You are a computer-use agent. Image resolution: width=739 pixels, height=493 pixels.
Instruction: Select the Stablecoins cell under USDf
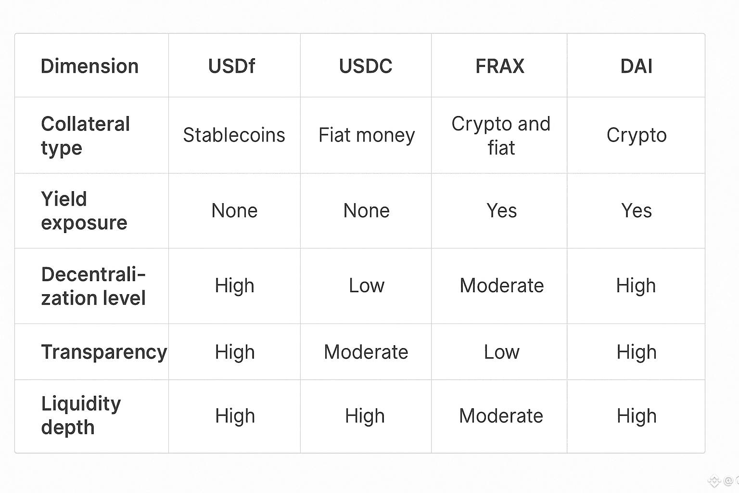pyautogui.click(x=234, y=135)
